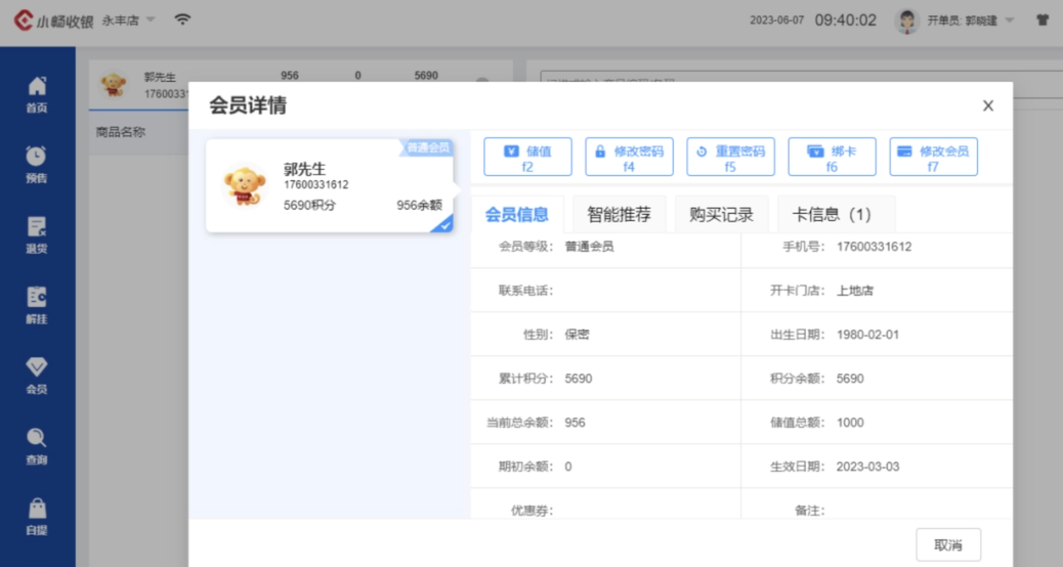Click the 重置密码 f5 button

coord(730,158)
